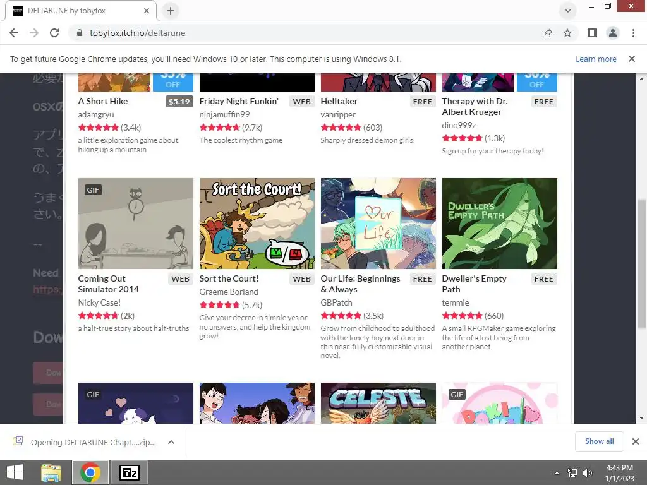
Task: Dismiss the Chrome update notification bar
Action: point(632,59)
